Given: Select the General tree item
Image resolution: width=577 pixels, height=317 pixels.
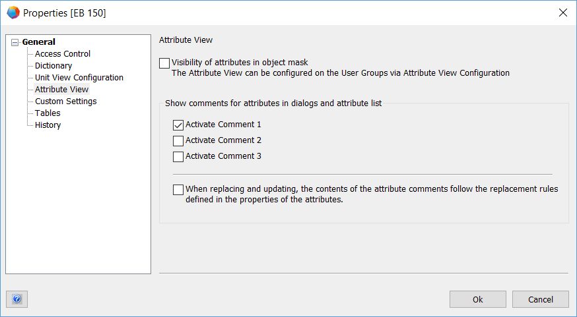Looking at the screenshot, I should tap(39, 42).
